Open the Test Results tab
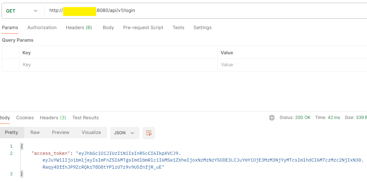 click(x=86, y=118)
